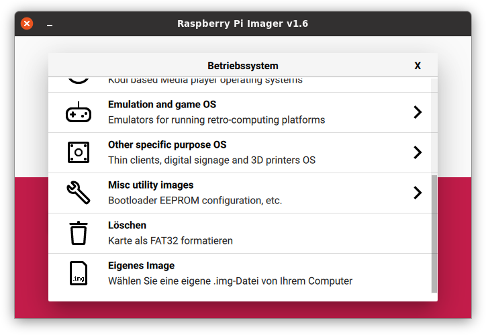Screen dimensions: 486x335
Task: Choose Löschen to format card
Action: [240, 234]
